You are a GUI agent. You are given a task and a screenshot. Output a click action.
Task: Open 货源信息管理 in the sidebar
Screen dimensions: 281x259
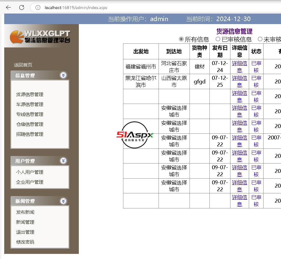pos(30,95)
